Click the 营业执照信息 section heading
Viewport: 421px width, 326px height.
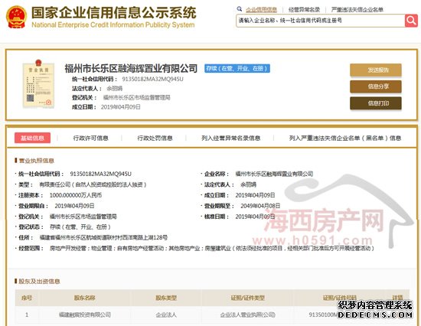(x=37, y=161)
